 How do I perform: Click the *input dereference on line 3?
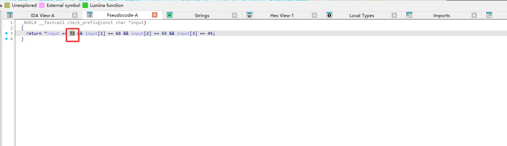point(52,33)
